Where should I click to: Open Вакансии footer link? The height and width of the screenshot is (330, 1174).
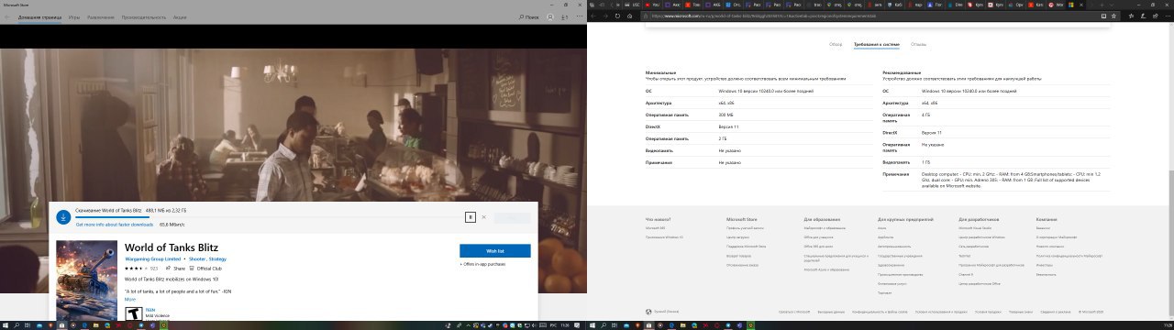click(x=1044, y=228)
